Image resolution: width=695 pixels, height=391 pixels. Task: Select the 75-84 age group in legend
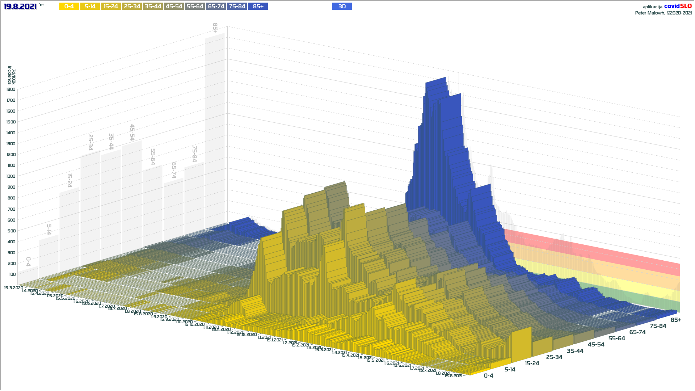(237, 7)
